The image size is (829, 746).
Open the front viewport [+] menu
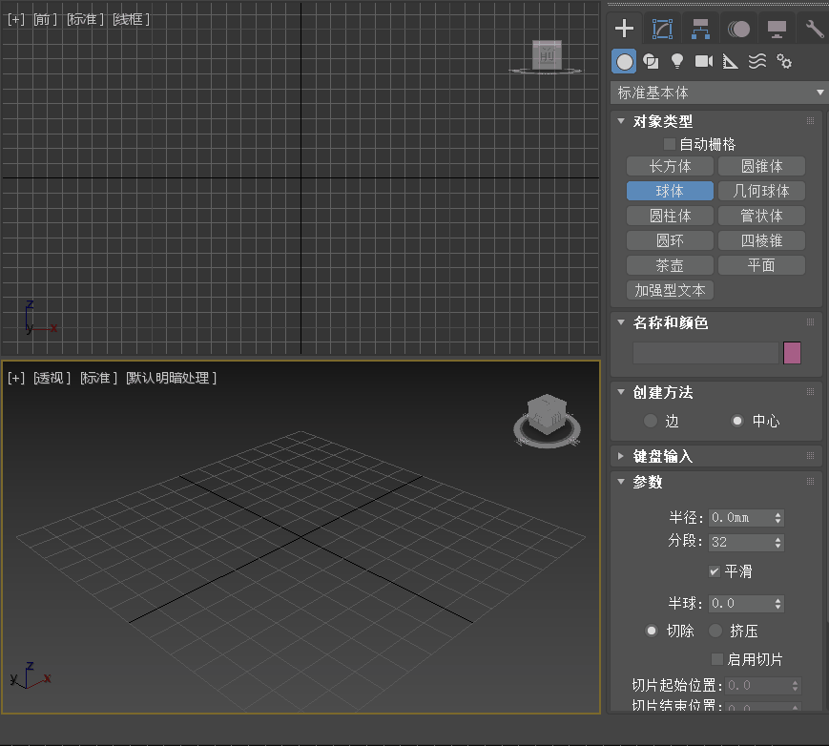point(16,20)
